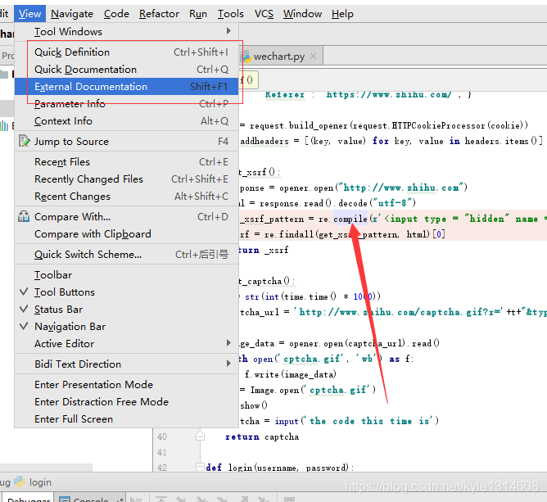Select Recent Changes menu entry
This screenshot has height=502, width=547.
tap(127, 196)
